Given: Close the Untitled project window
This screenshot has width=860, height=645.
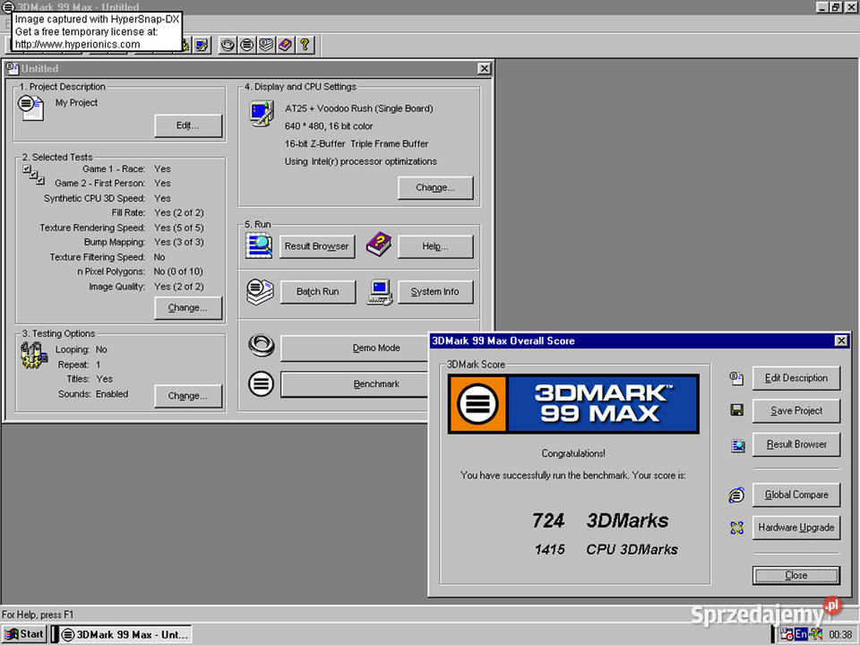Looking at the screenshot, I should (484, 69).
